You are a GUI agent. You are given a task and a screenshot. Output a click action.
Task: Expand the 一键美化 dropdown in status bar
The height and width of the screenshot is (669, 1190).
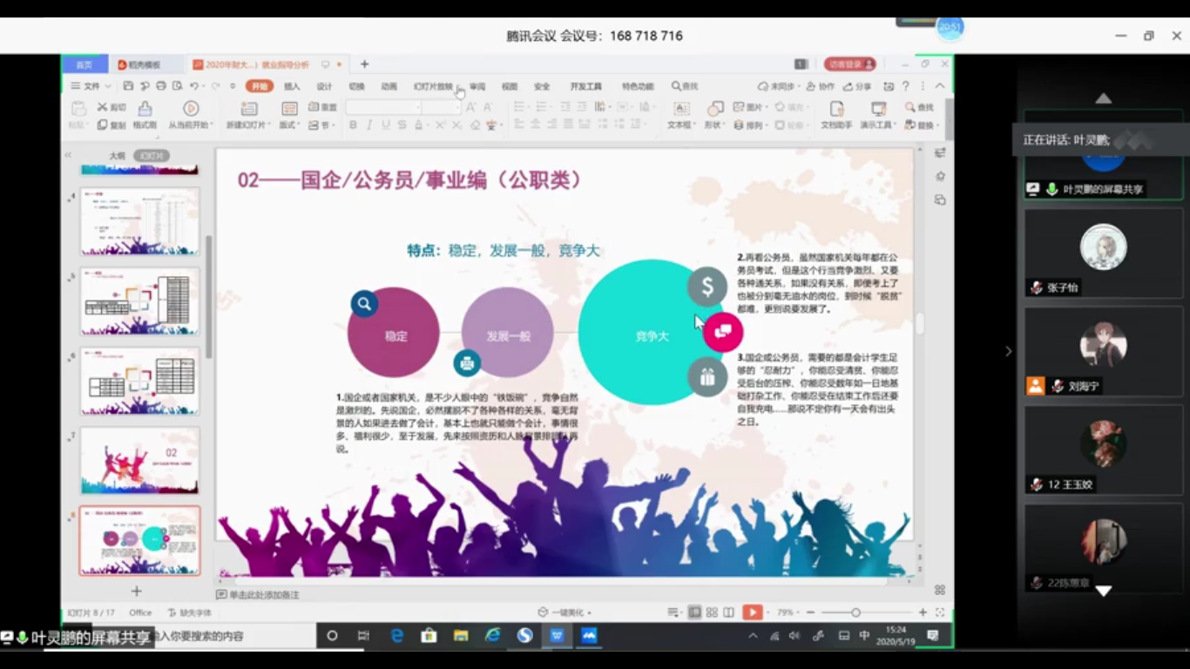pyautogui.click(x=566, y=612)
